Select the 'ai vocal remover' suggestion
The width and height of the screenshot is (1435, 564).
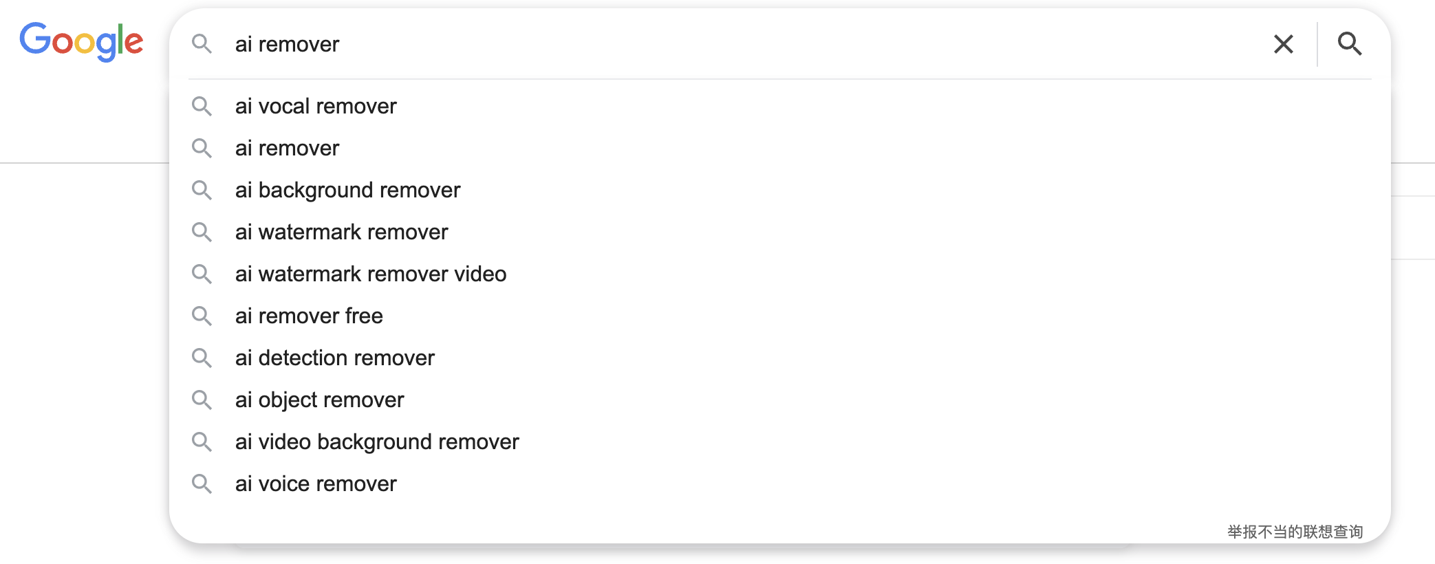point(316,106)
